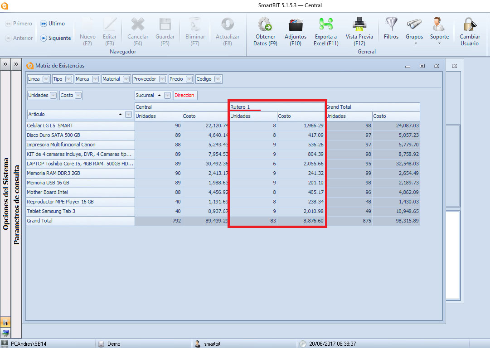Screen dimensions: 490x348
Task: Click the Filtros funnel icon
Action: 391,24
